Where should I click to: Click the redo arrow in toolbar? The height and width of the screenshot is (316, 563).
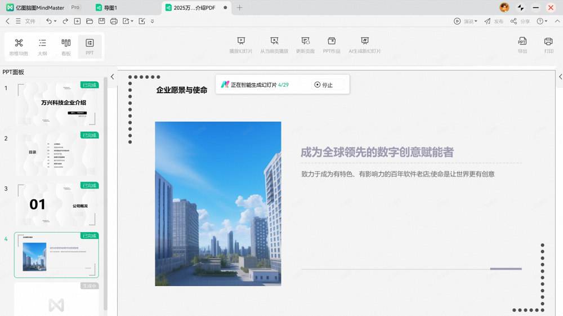coord(65,21)
